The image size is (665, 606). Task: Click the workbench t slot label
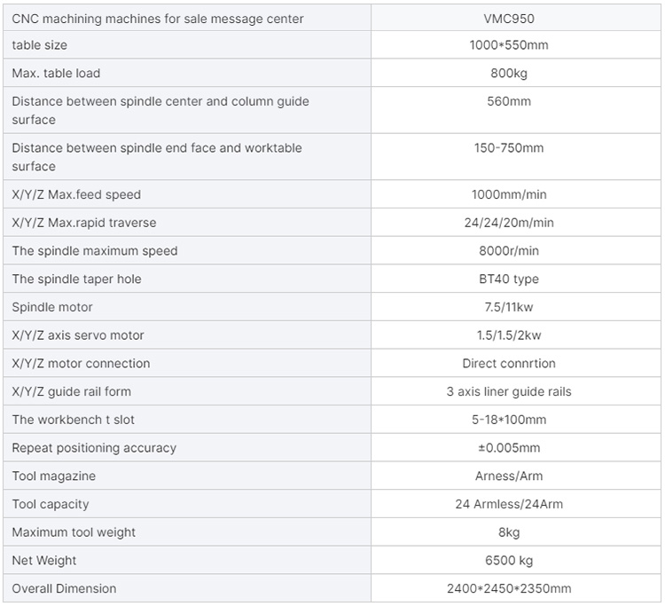tap(73, 420)
